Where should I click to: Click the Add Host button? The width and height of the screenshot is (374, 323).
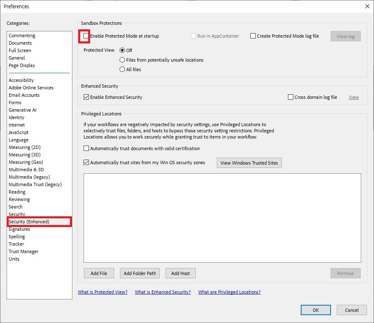[180, 273]
